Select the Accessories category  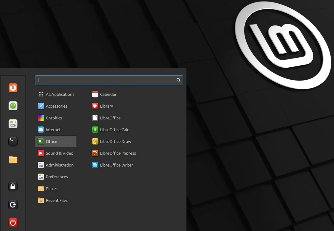point(56,106)
